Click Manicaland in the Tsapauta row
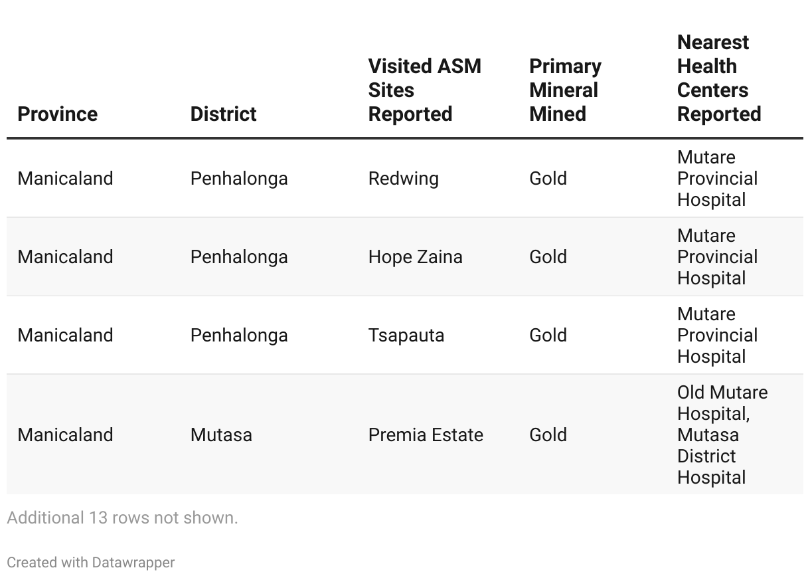810x578 pixels. pyautogui.click(x=65, y=335)
